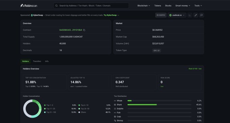
Task: Open contract address 0x020bfc65...291018b4
Action: tap(71, 30)
